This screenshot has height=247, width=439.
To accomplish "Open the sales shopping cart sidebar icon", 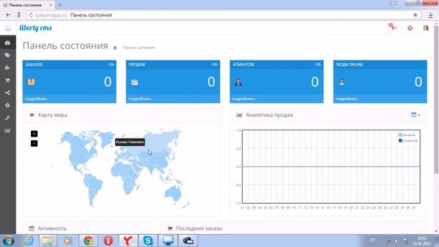I will [x=8, y=80].
